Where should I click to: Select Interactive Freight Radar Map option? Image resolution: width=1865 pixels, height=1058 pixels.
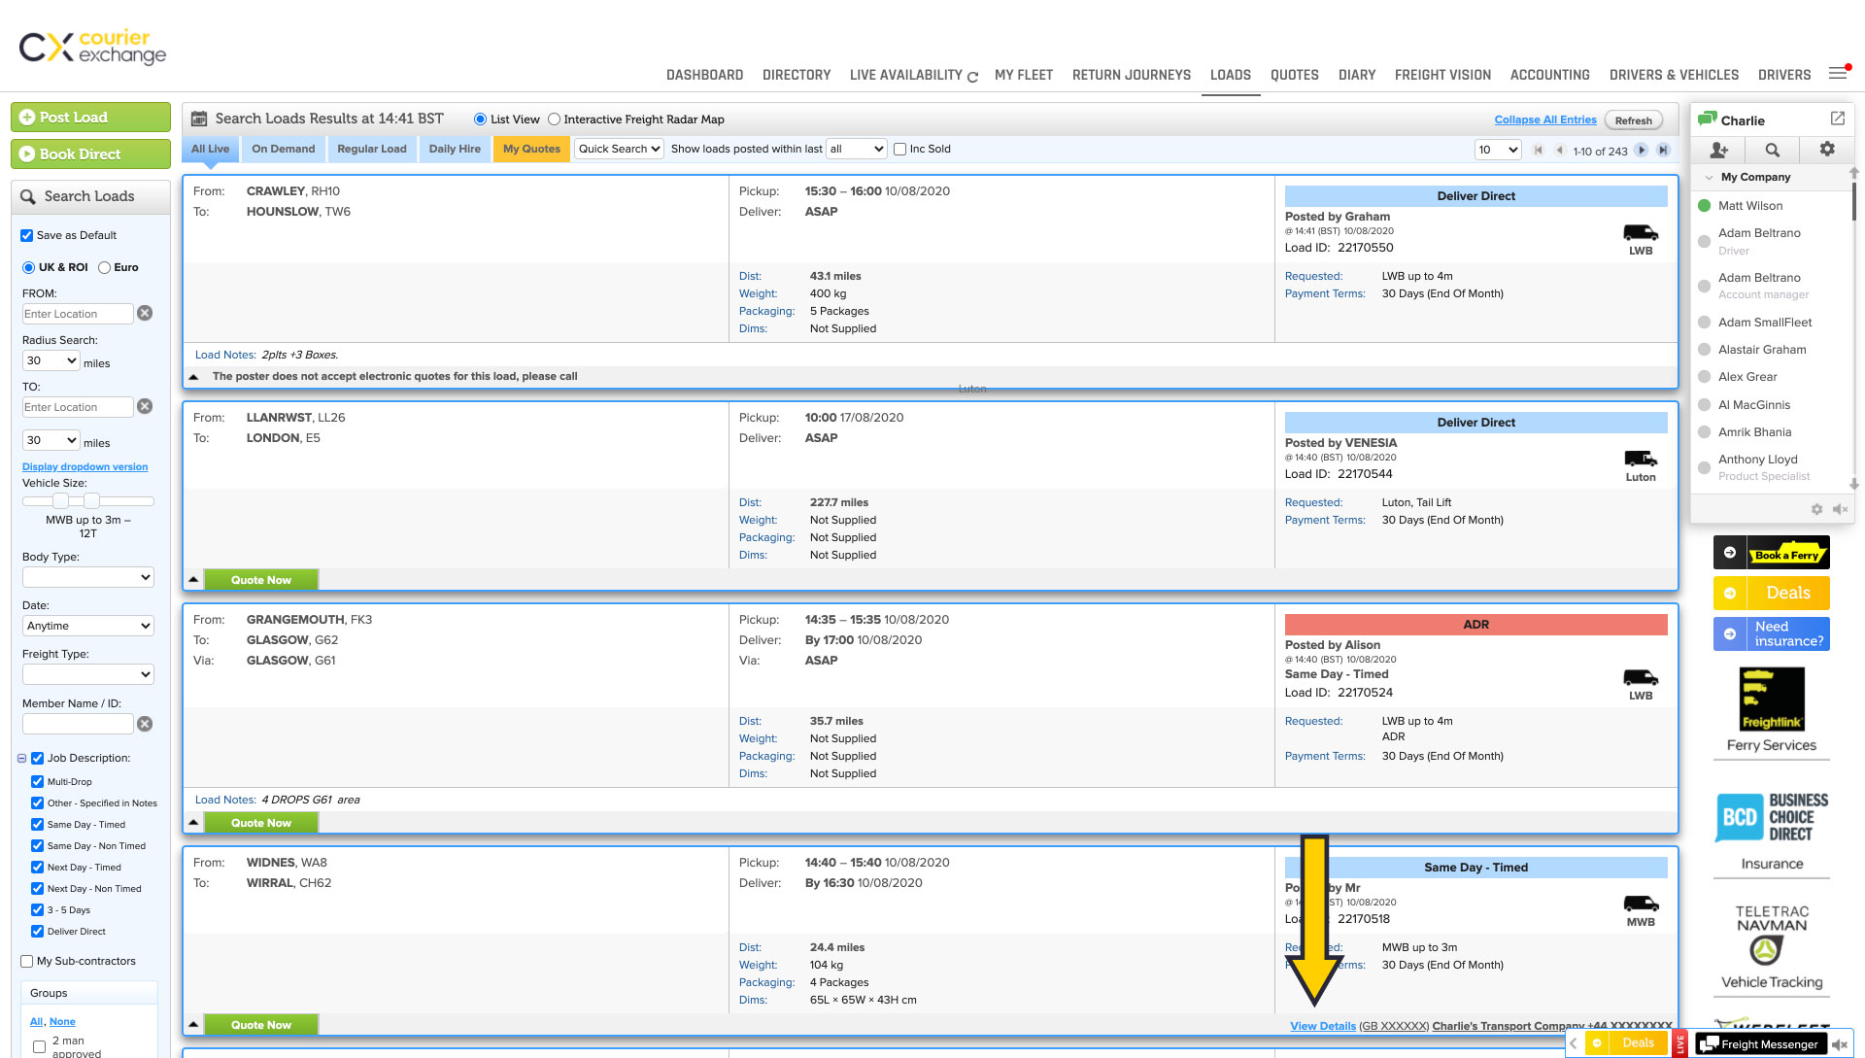(x=554, y=119)
